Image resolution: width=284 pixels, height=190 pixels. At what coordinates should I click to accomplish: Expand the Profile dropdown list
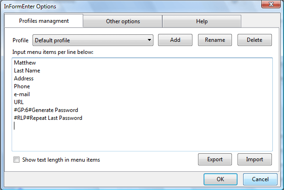tap(149, 40)
